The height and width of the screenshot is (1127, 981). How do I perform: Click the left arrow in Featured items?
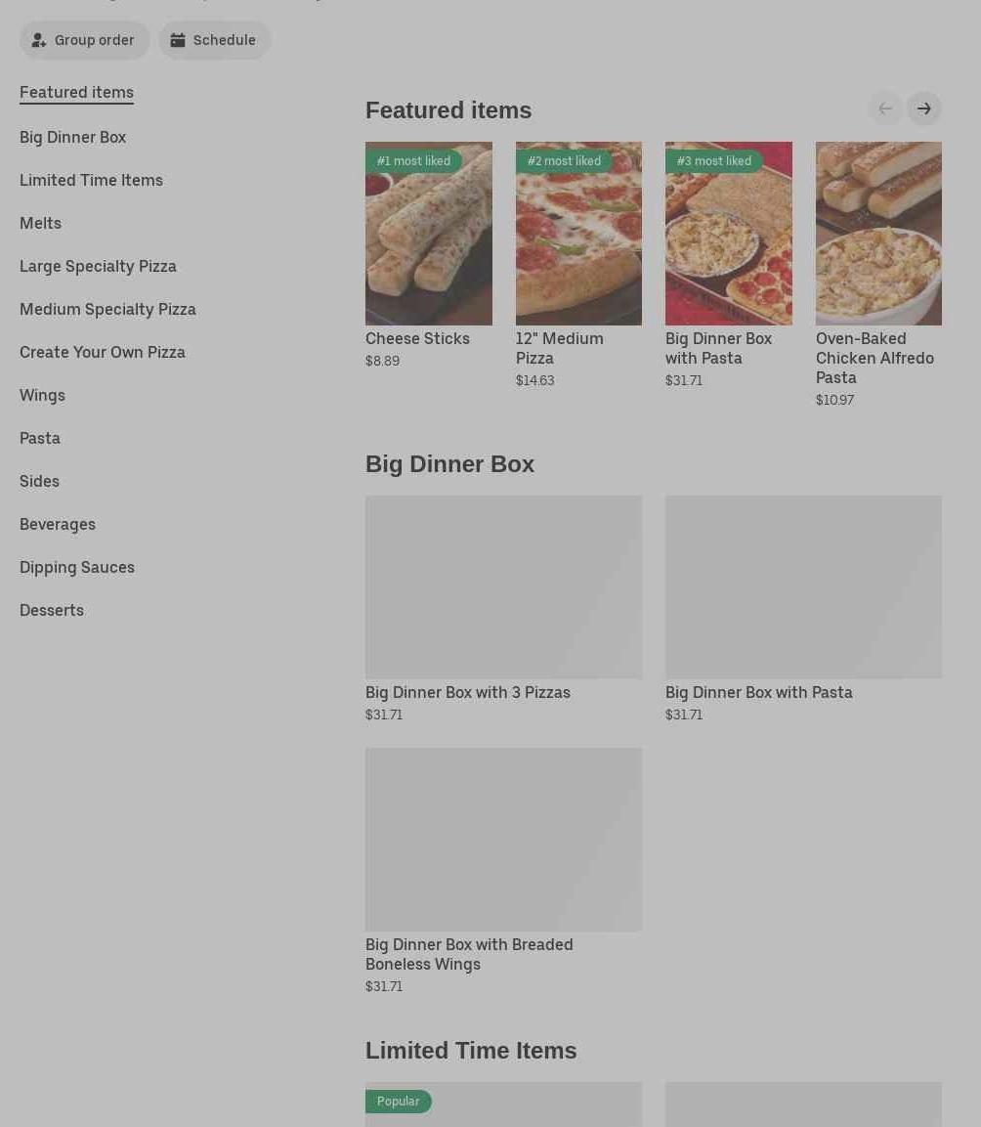tap(885, 108)
